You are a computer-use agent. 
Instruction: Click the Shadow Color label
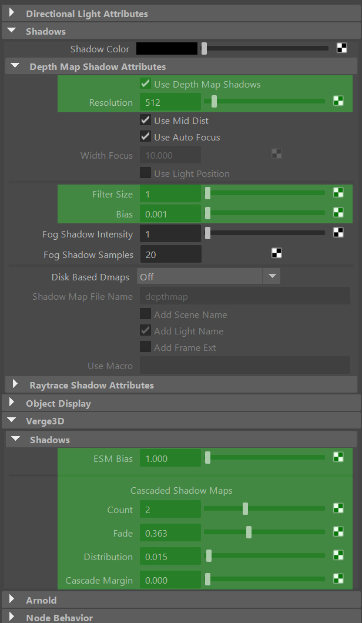pyautogui.click(x=100, y=49)
